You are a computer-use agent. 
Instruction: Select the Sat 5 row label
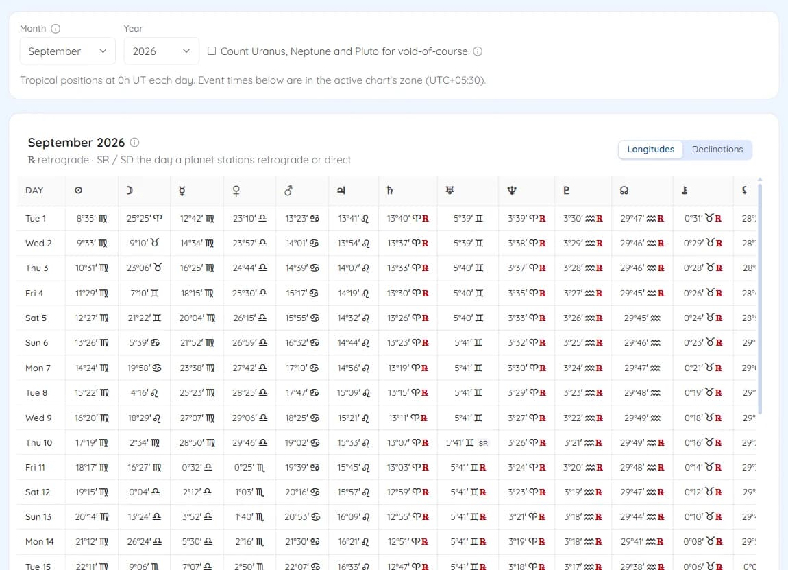(36, 318)
